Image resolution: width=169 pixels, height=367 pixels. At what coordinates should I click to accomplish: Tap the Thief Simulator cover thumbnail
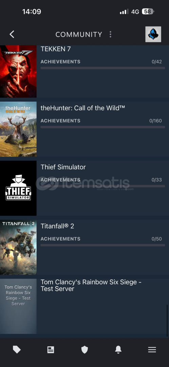pos(18,188)
